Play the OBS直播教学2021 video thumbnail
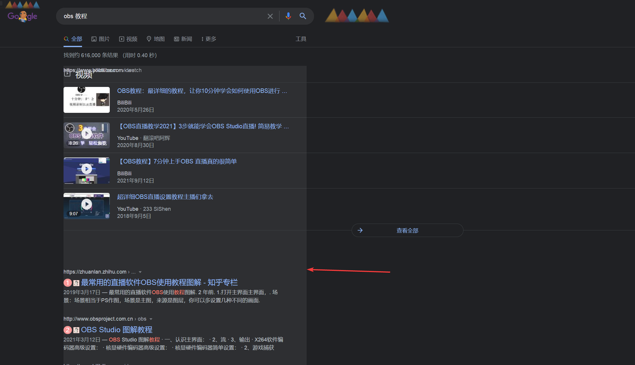Viewport: 635px width, 365px height. click(x=86, y=135)
